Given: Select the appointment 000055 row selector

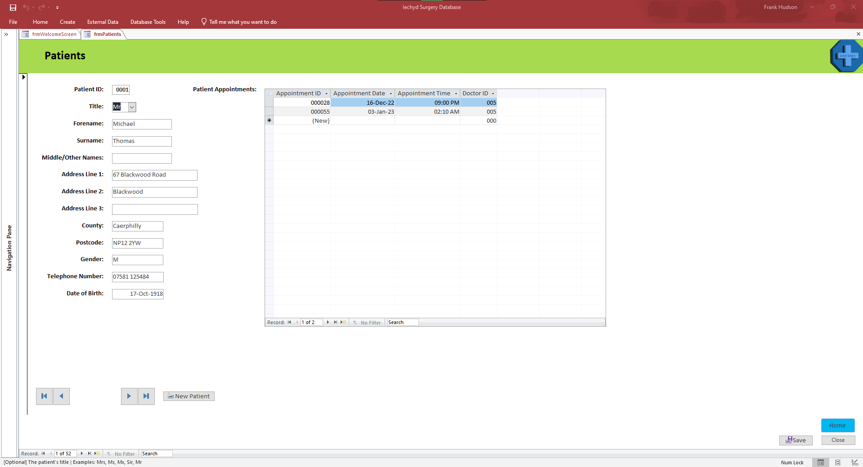Looking at the screenshot, I should coord(269,112).
